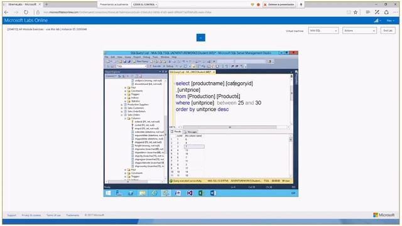This screenshot has width=402, height=226.
Task: Open the browser More (ellipsis) menu
Action: tap(396, 12)
